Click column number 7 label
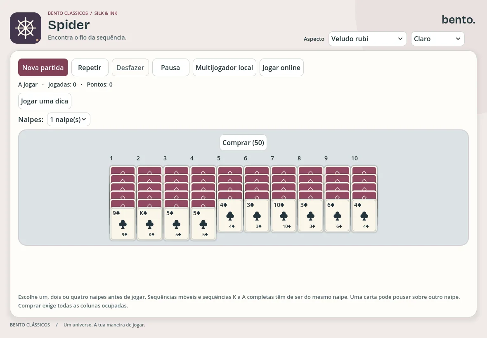 (x=272, y=158)
